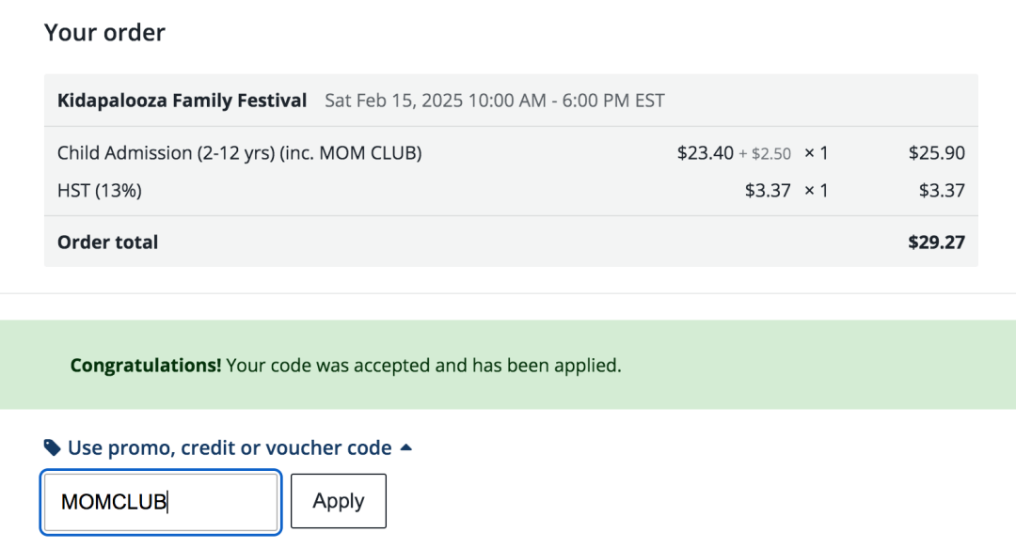
Task: Click the Kidapalooza Family Festival event title
Action: [x=183, y=101]
